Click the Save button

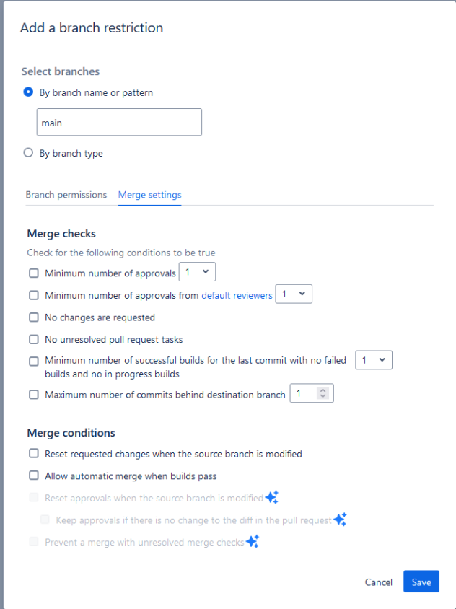(x=421, y=582)
